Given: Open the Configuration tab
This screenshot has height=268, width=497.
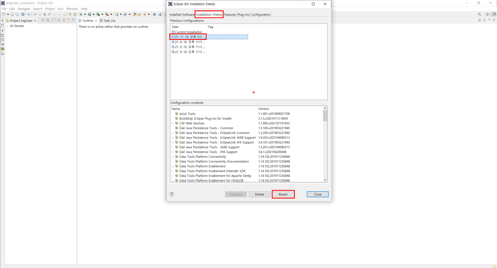Looking at the screenshot, I should [260, 15].
